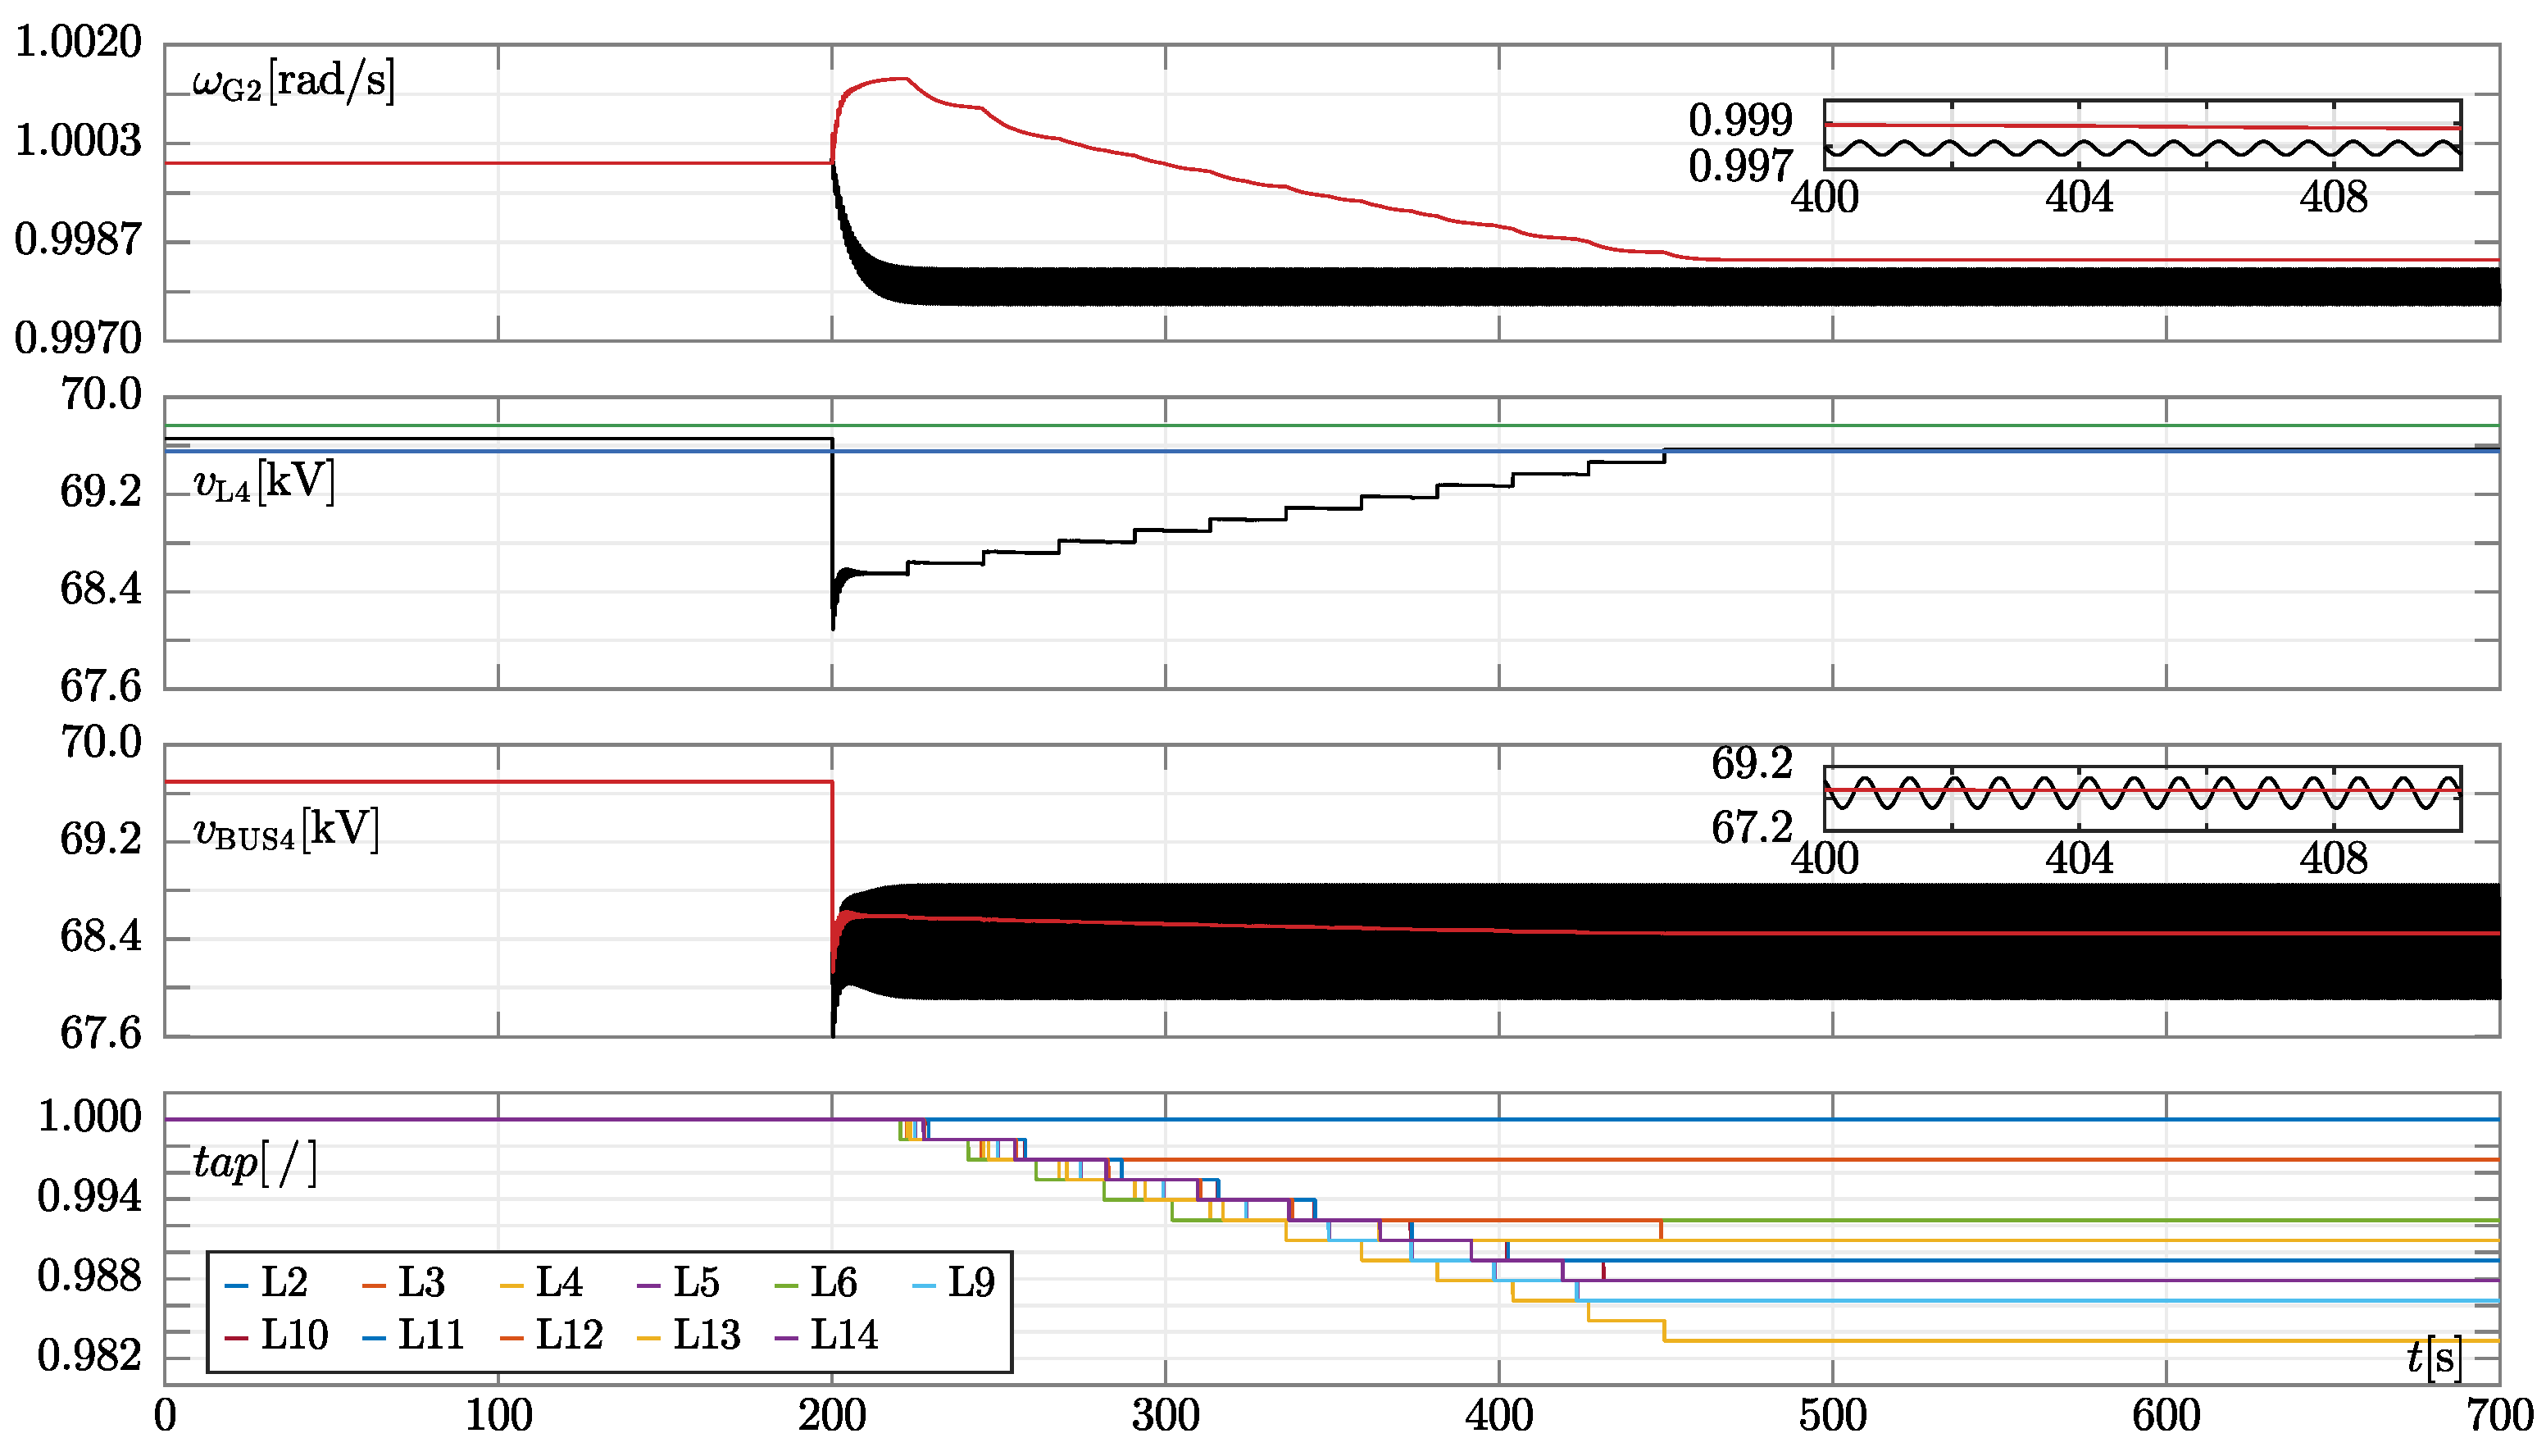The height and width of the screenshot is (1456, 2546).
Task: Click the L11 legend entry
Action: point(431,1335)
